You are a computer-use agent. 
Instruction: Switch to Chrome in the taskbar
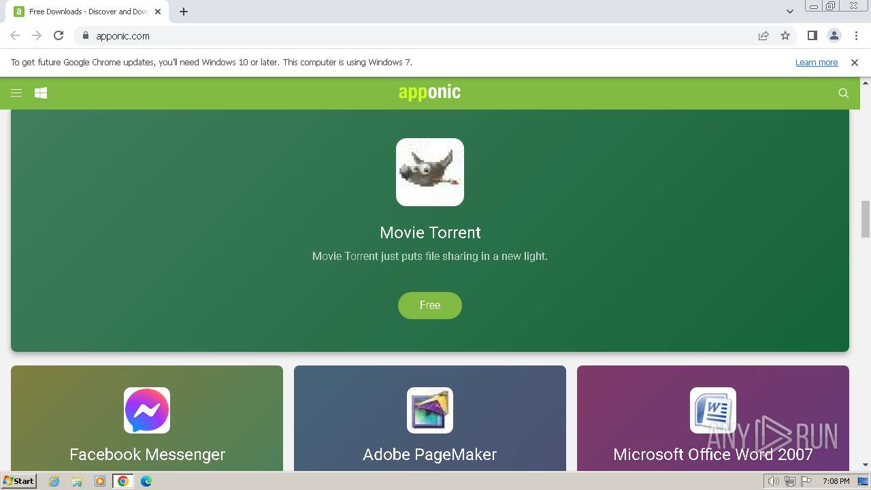(x=123, y=481)
